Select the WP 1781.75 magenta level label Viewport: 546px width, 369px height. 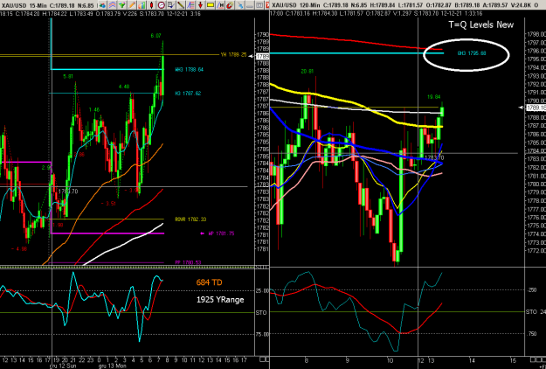click(x=221, y=233)
